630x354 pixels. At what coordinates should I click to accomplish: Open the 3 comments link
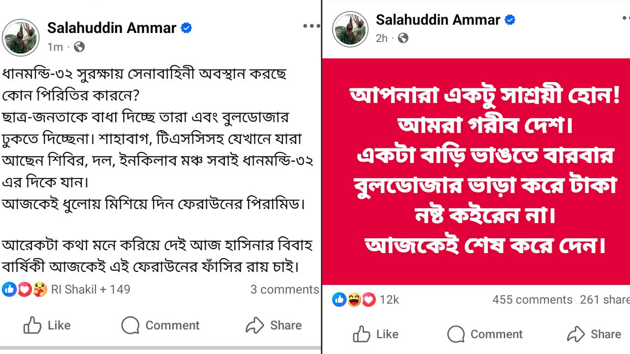click(284, 290)
